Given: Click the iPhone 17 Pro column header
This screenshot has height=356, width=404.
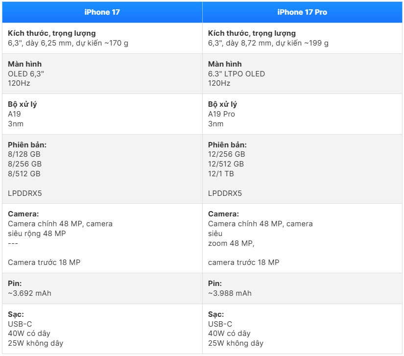Looking at the screenshot, I should [x=302, y=12].
